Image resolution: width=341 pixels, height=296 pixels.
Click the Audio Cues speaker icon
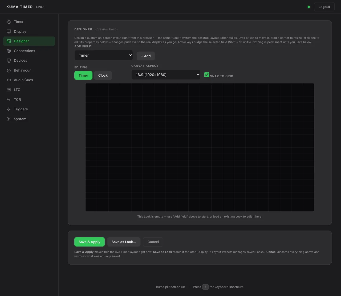[x=9, y=80]
